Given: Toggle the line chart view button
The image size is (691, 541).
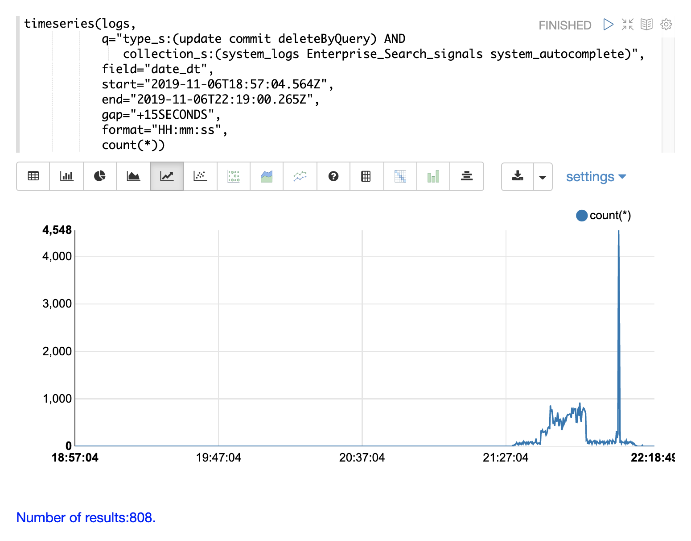Looking at the screenshot, I should coord(167,176).
